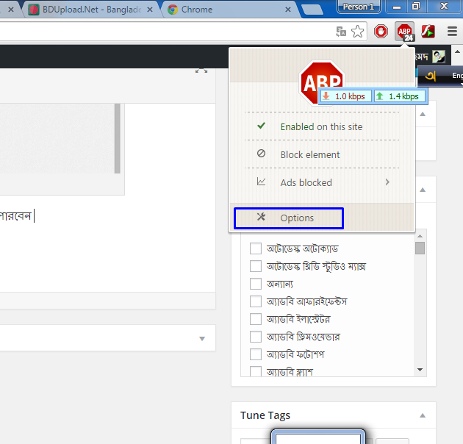Click the green checkmark beside Enabled on this site
463x444 pixels.
point(261,126)
